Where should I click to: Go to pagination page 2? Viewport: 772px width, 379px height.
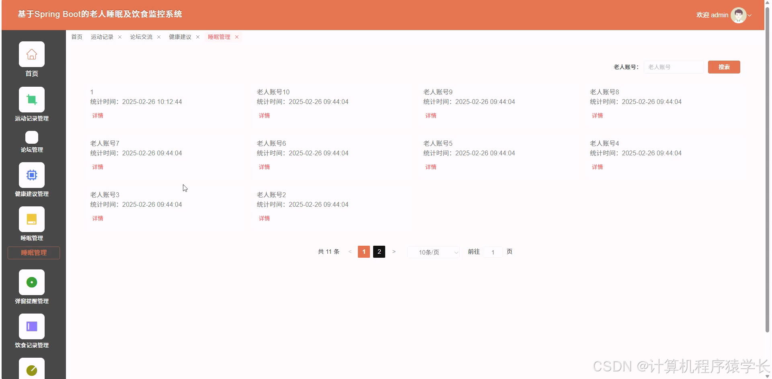click(379, 252)
